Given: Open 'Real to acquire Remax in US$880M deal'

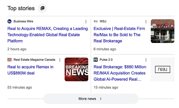Looking at the screenshot, I should (x=30, y=70).
